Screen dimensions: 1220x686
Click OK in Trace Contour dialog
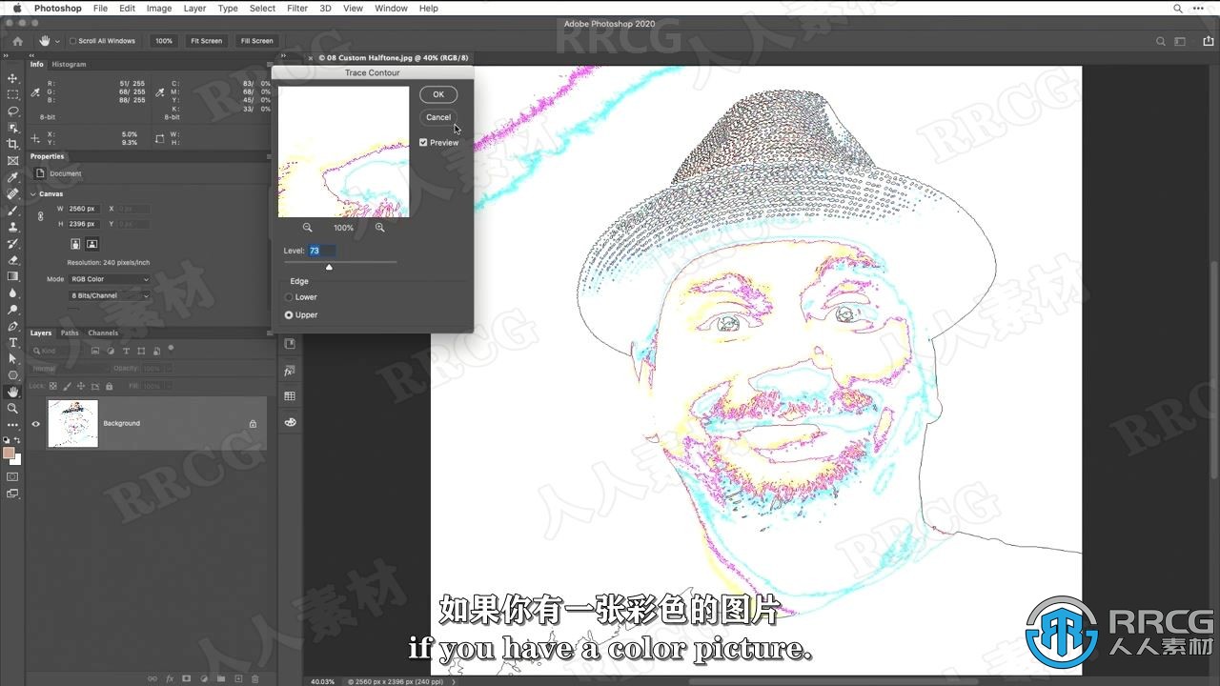tap(438, 94)
